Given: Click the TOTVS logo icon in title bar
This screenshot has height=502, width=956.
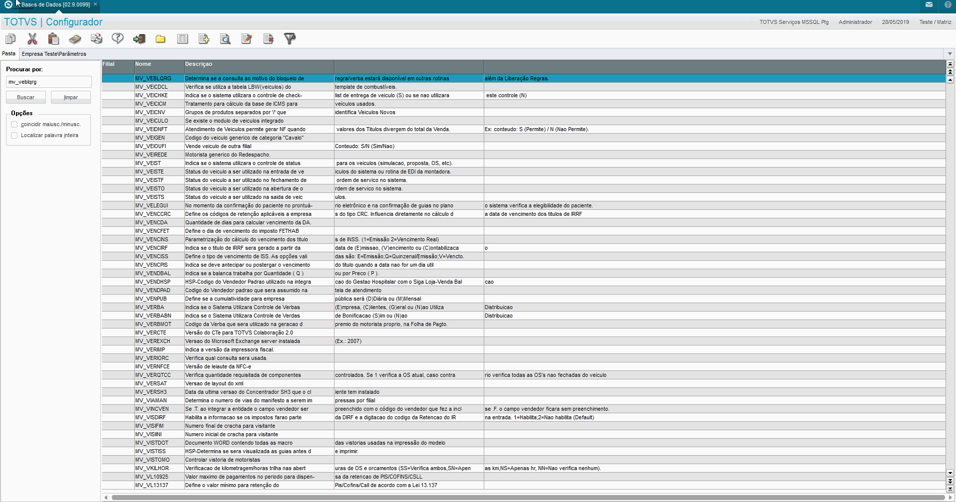Looking at the screenshot, I should pos(8,4).
